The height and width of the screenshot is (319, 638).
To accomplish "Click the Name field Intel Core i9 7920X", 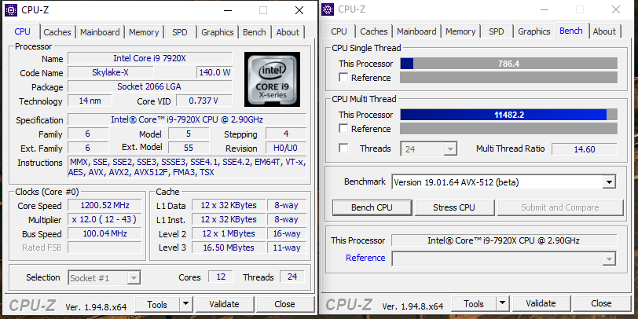I will (150, 58).
